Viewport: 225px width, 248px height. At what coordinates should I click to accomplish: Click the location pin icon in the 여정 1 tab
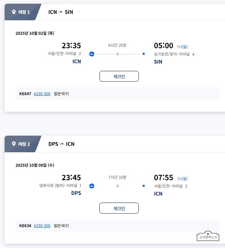coord(14,12)
